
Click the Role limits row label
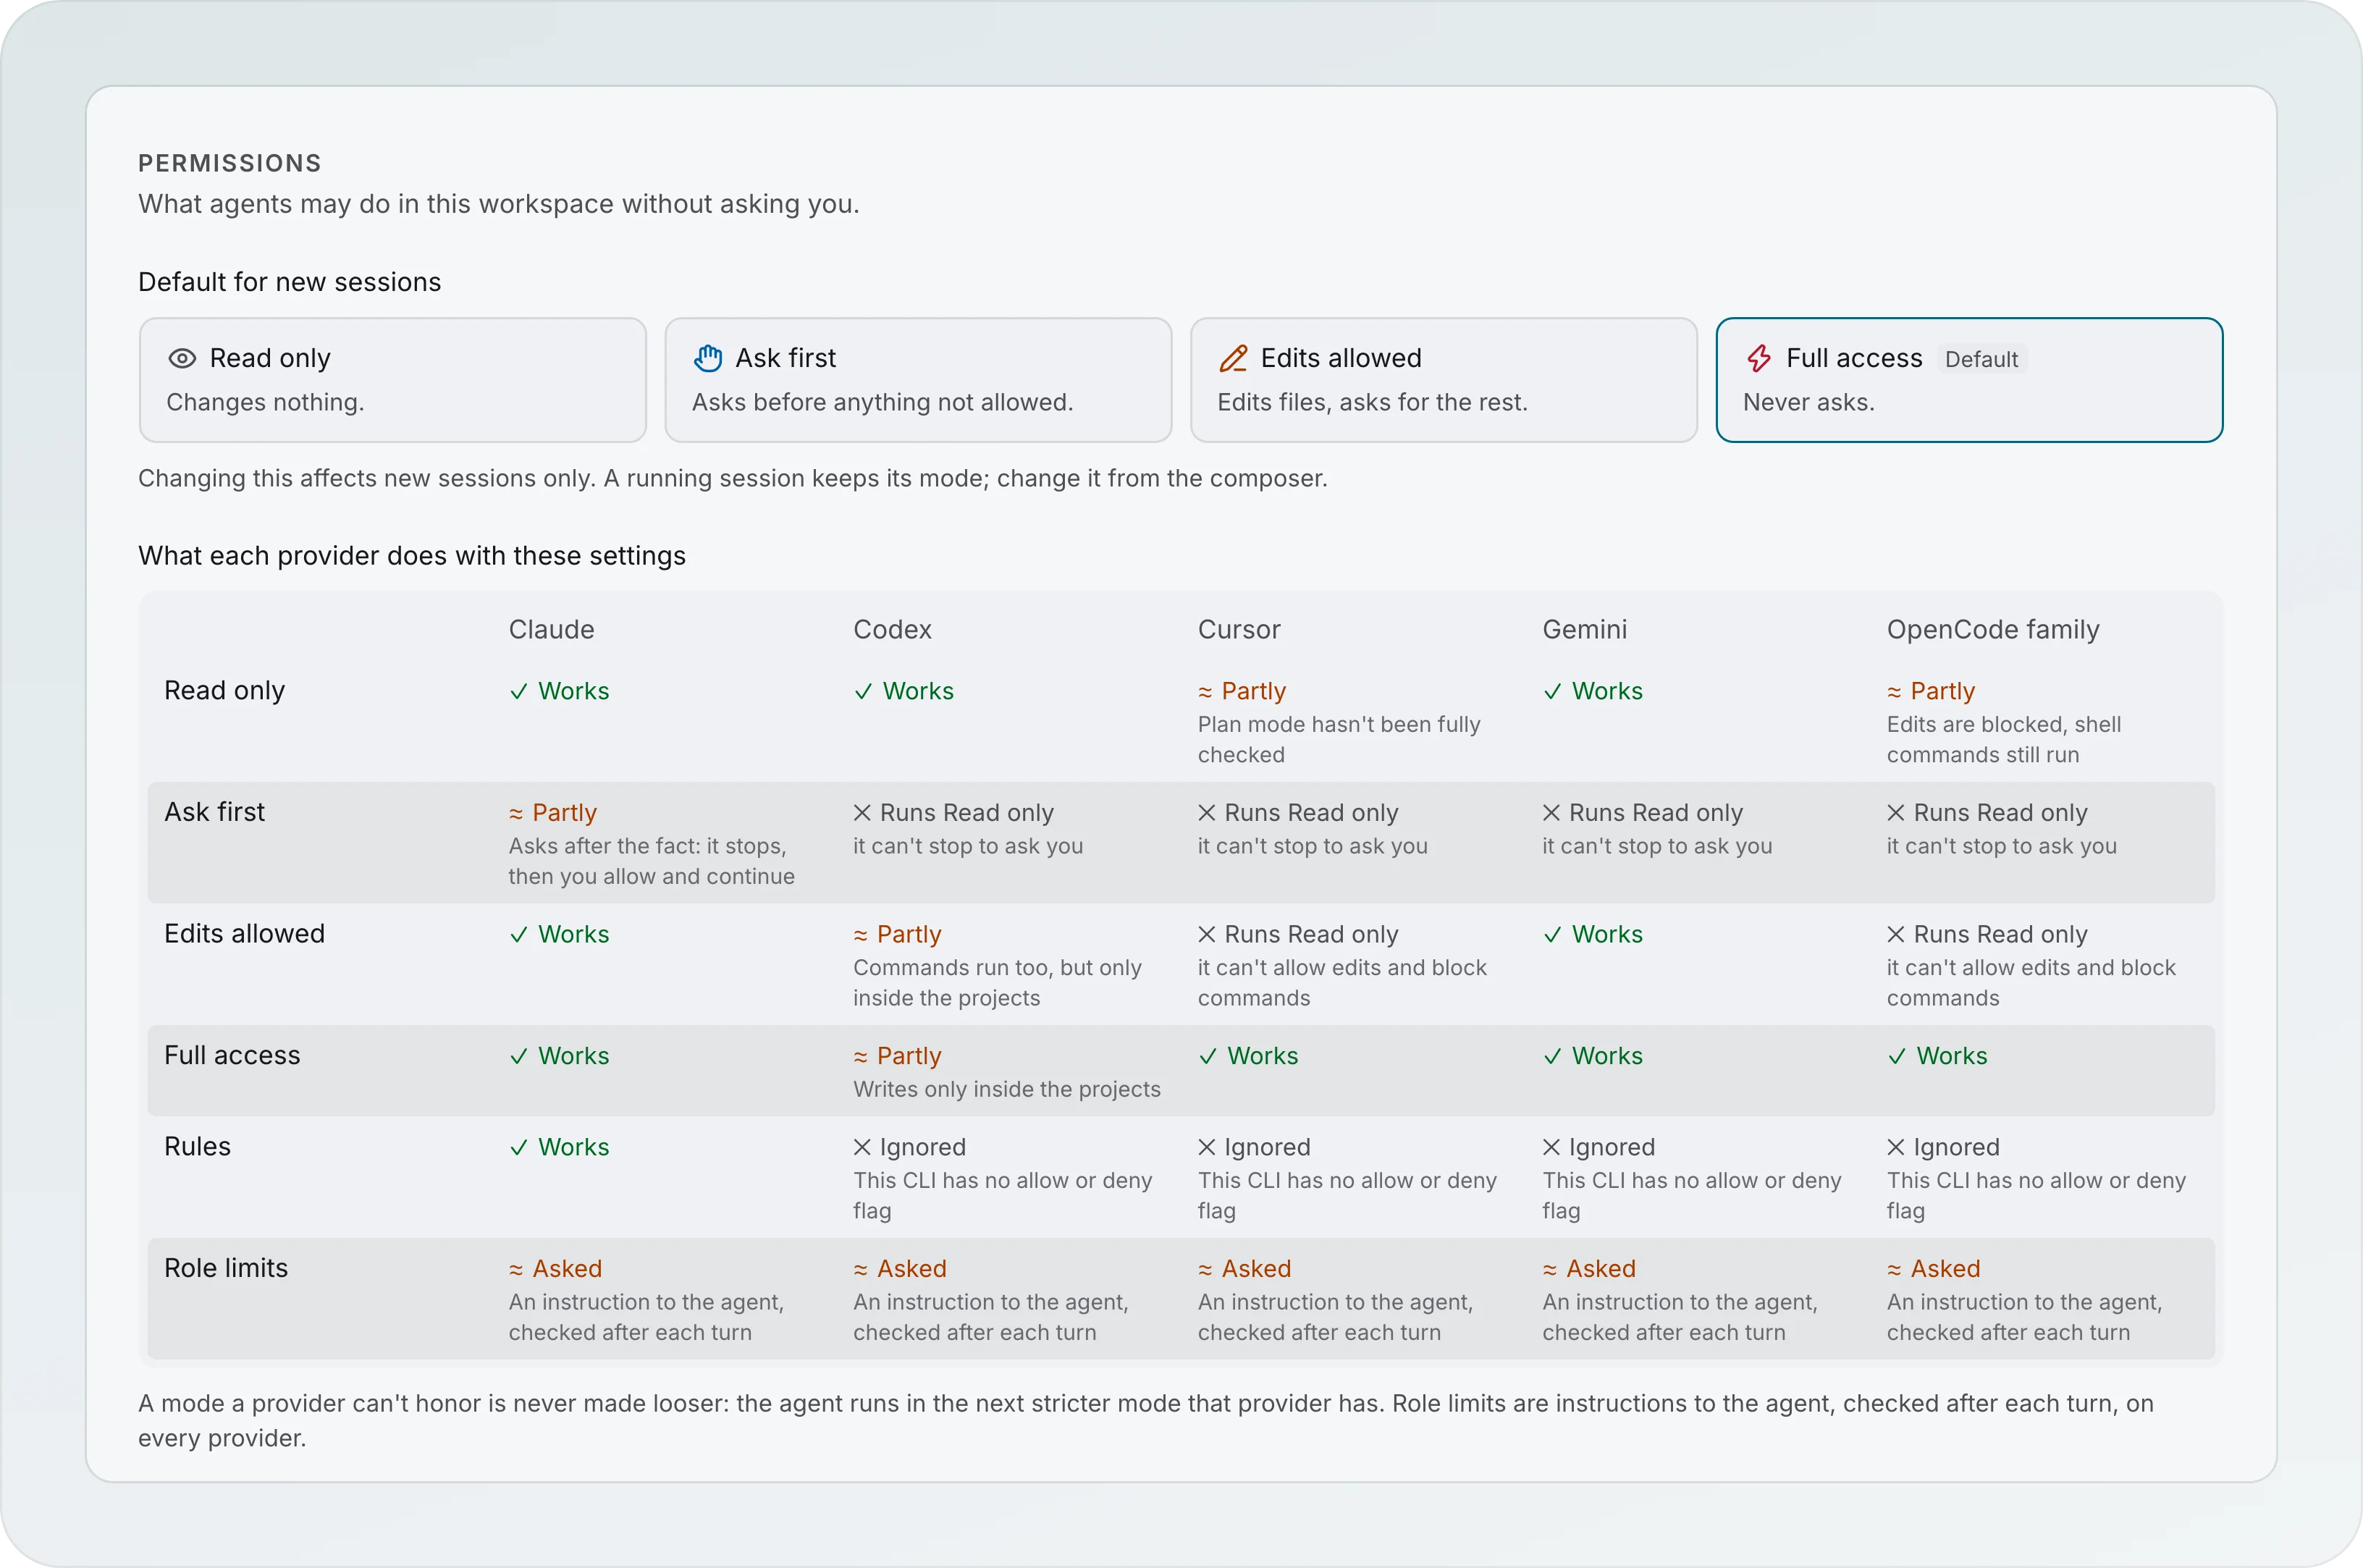click(x=225, y=1268)
